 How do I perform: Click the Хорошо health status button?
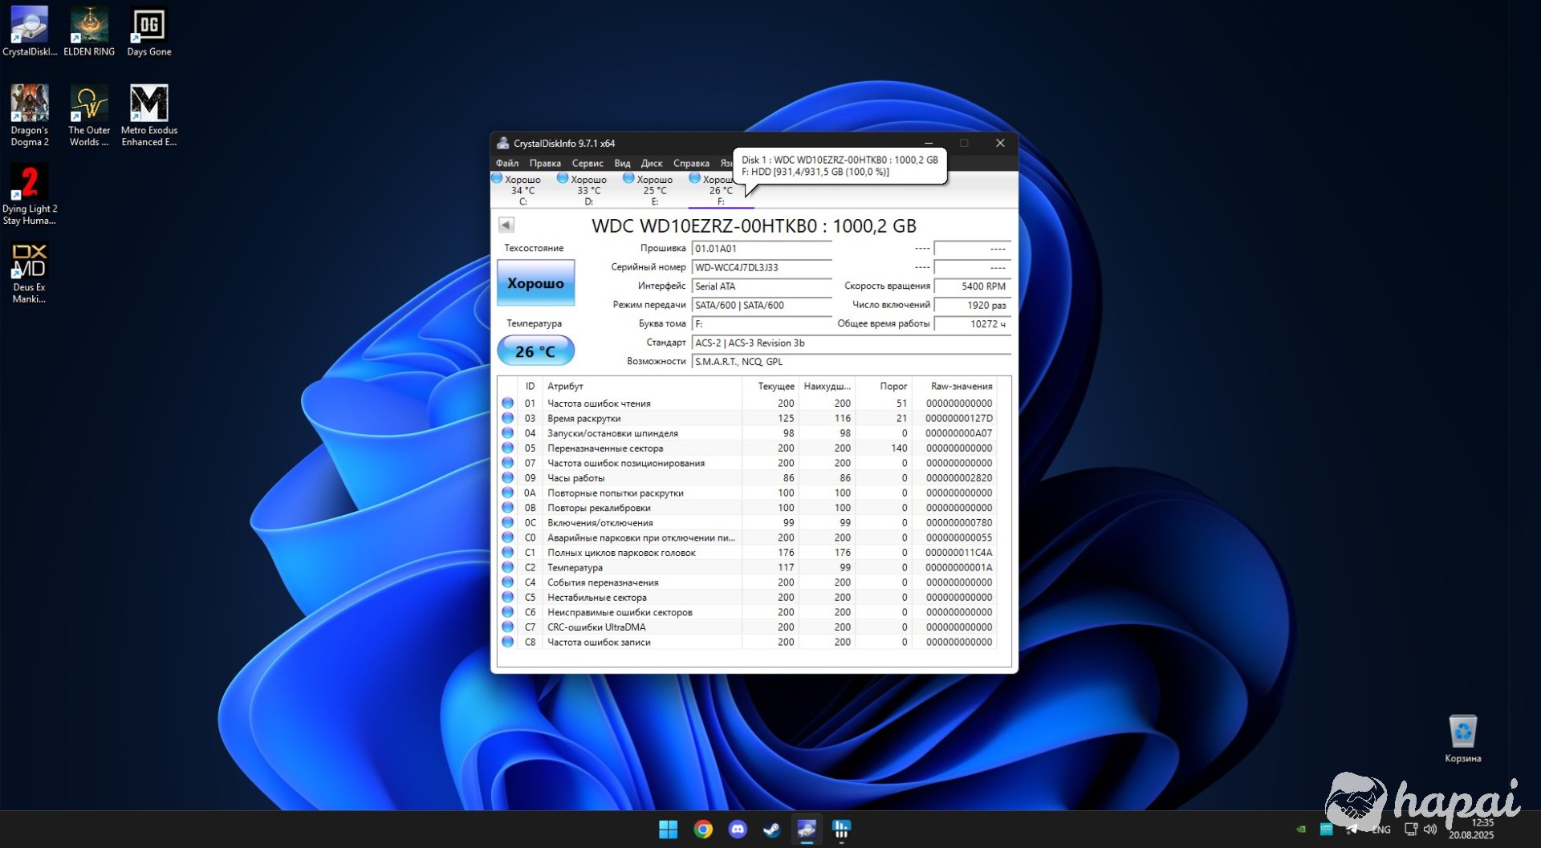535,283
